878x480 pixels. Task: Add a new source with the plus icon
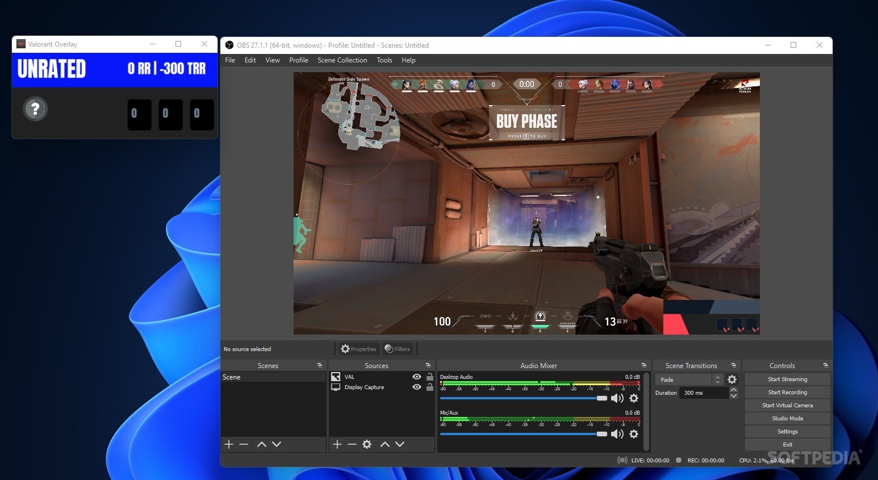pyautogui.click(x=337, y=444)
